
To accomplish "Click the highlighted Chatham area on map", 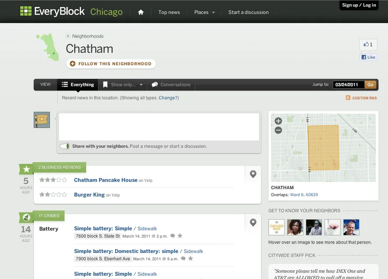I will [323, 148].
